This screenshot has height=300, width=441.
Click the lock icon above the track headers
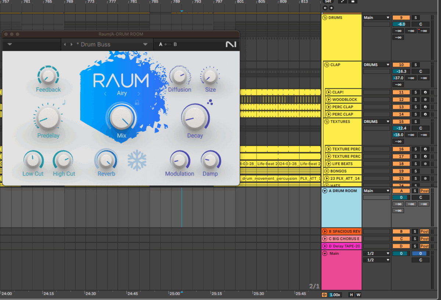click(x=353, y=1)
